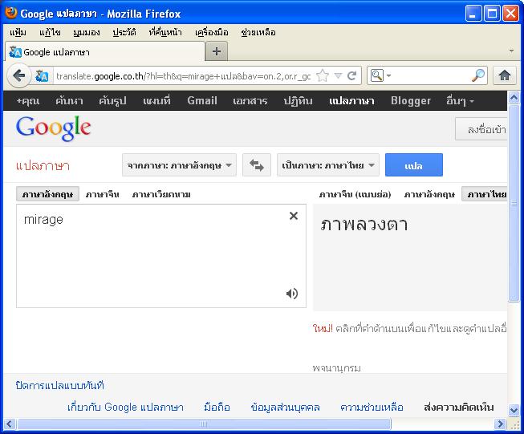Select target language ภาษาอังกฤษ quick button
524x434 pixels.
click(x=429, y=194)
